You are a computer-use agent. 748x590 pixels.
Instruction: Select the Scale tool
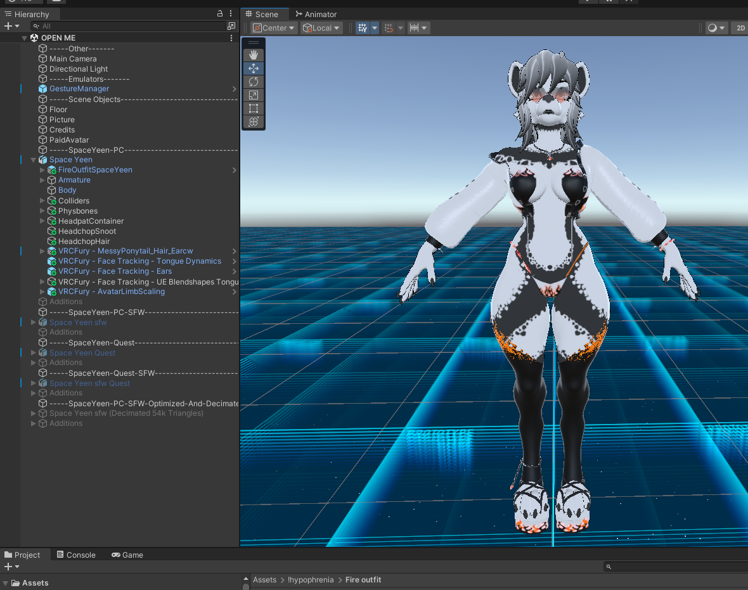254,95
